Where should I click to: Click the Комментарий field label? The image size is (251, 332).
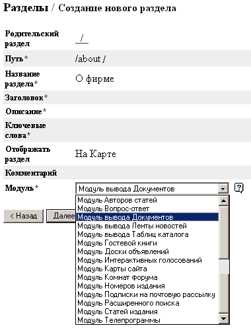(31, 173)
